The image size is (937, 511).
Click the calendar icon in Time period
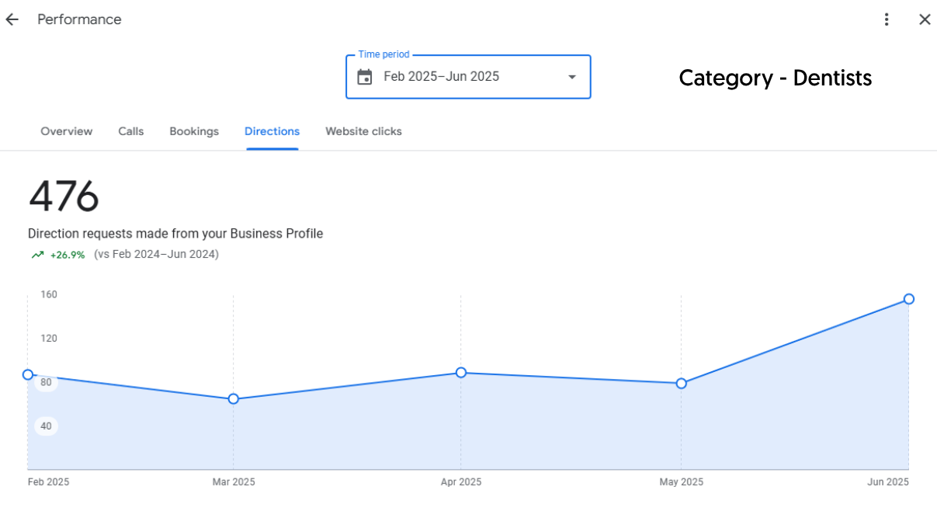[364, 77]
